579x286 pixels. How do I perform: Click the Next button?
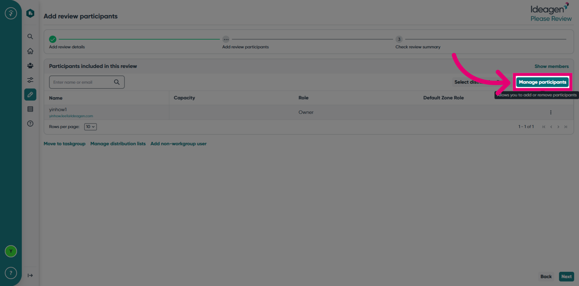coord(566,276)
